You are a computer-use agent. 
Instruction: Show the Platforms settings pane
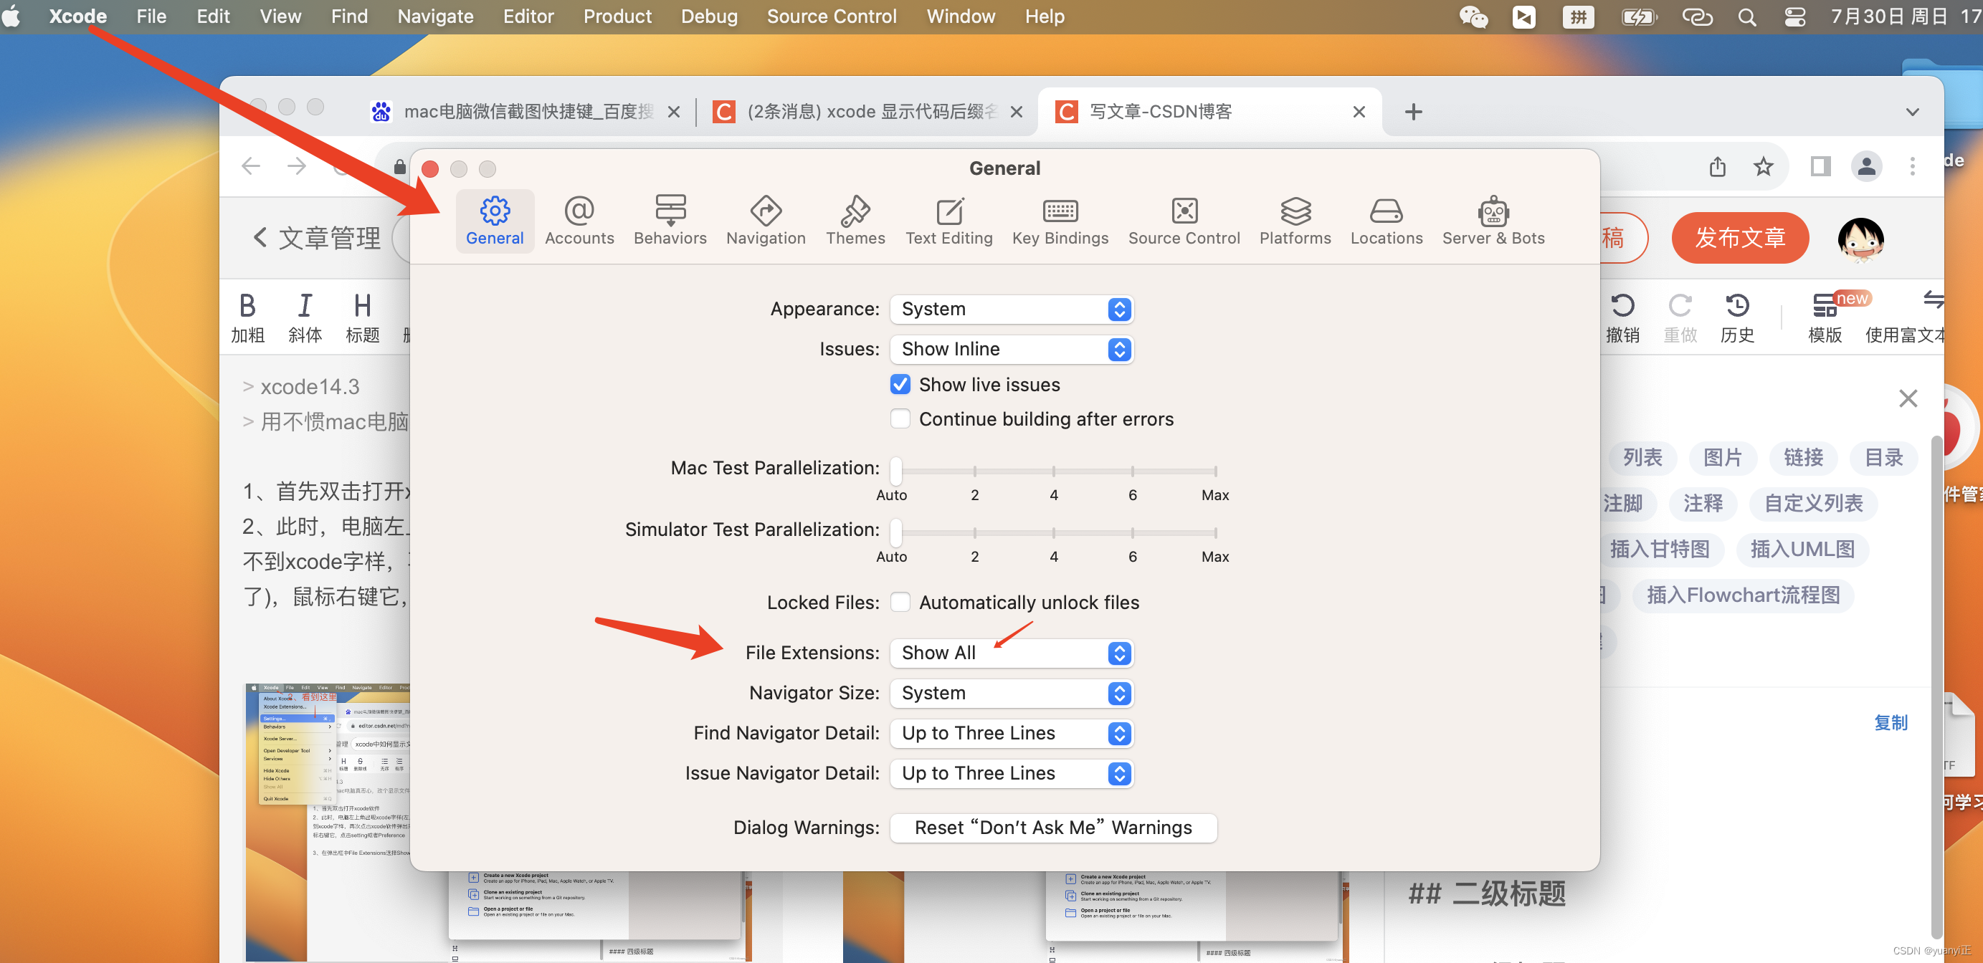[1294, 220]
